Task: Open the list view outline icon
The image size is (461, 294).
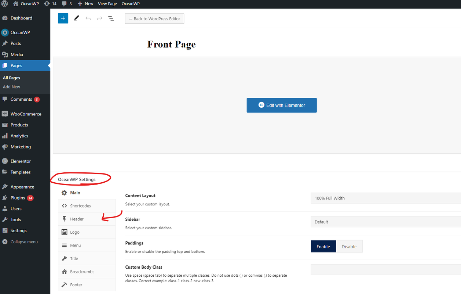Action: click(111, 18)
